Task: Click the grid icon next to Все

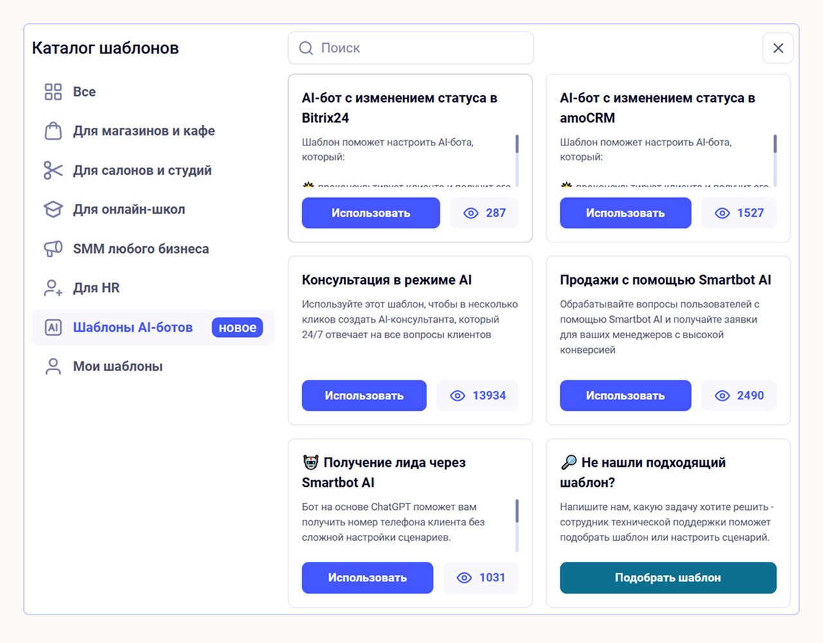Action: pos(53,92)
